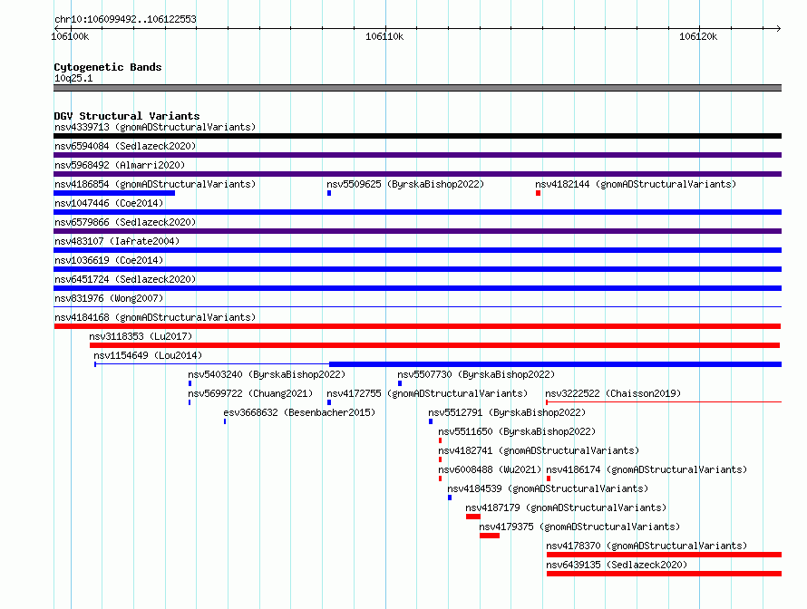807x609 pixels.
Task: Click the 106120k ruler label
Action: pos(698,36)
